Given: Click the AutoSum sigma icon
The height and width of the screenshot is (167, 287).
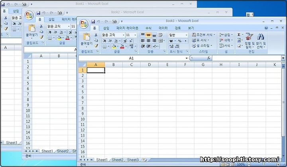Looking at the screenshot, I should coord(239,35).
